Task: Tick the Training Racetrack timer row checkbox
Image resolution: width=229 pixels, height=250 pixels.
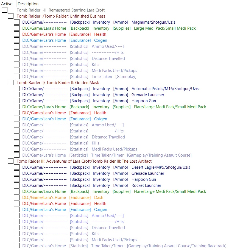Action: tap(17, 246)
